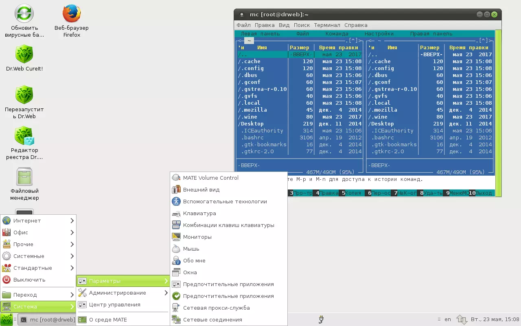Image resolution: width=521 pixels, height=326 pixels.
Task: Click the network tray icon in panel
Action: pos(461,319)
